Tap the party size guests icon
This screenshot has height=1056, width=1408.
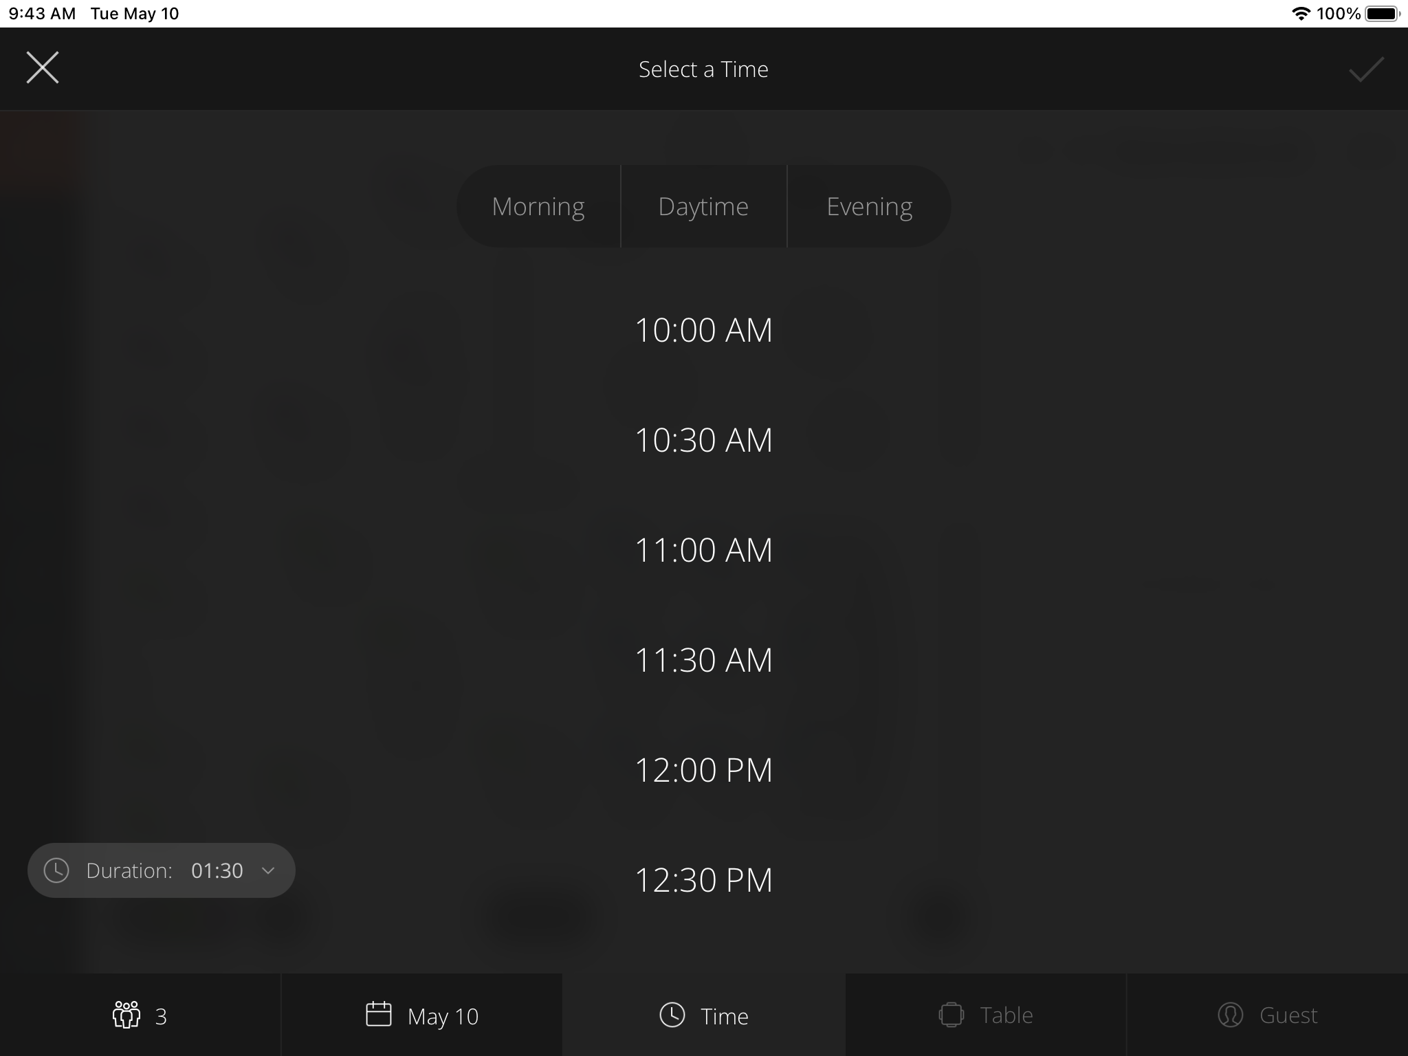click(126, 1015)
